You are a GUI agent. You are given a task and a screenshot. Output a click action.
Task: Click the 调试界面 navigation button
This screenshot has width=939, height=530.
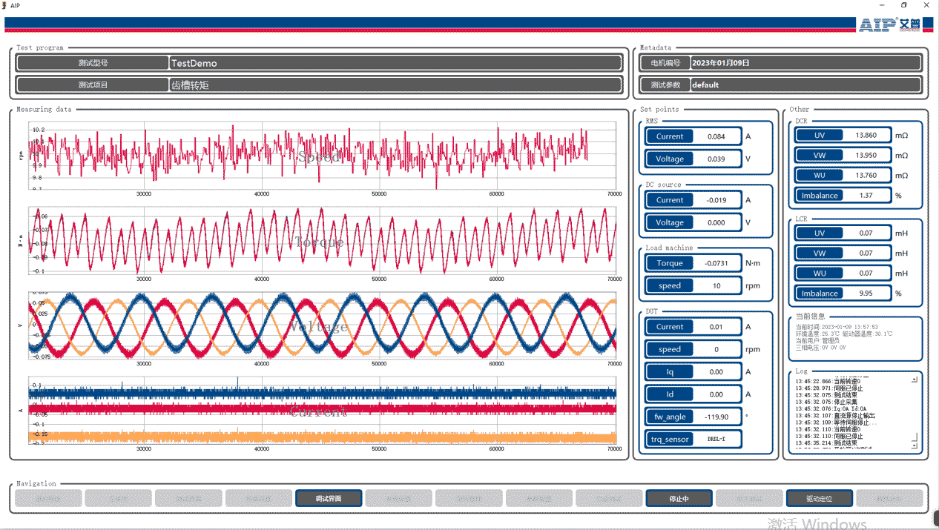coord(328,499)
